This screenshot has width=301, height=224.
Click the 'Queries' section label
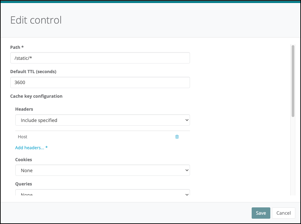(x=23, y=184)
